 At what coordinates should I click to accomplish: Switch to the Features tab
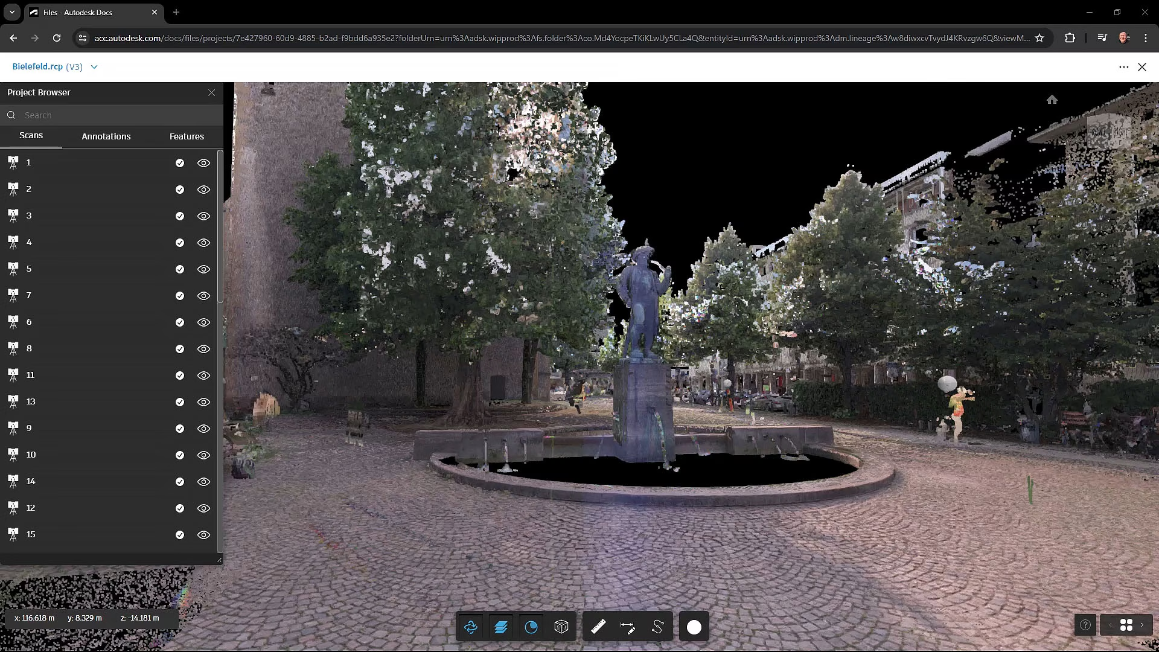click(x=187, y=136)
